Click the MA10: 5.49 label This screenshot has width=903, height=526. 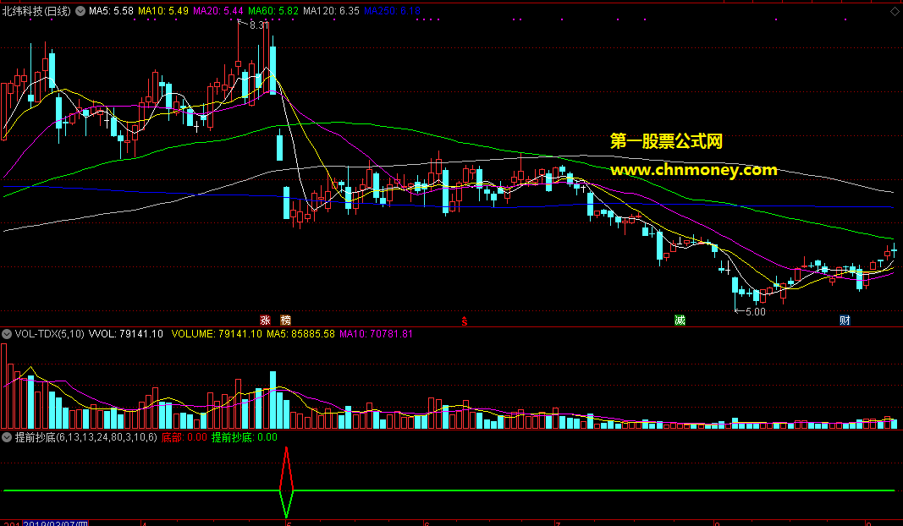tap(163, 11)
